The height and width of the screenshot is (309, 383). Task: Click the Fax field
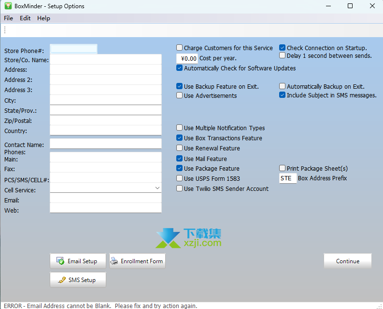click(x=106, y=167)
